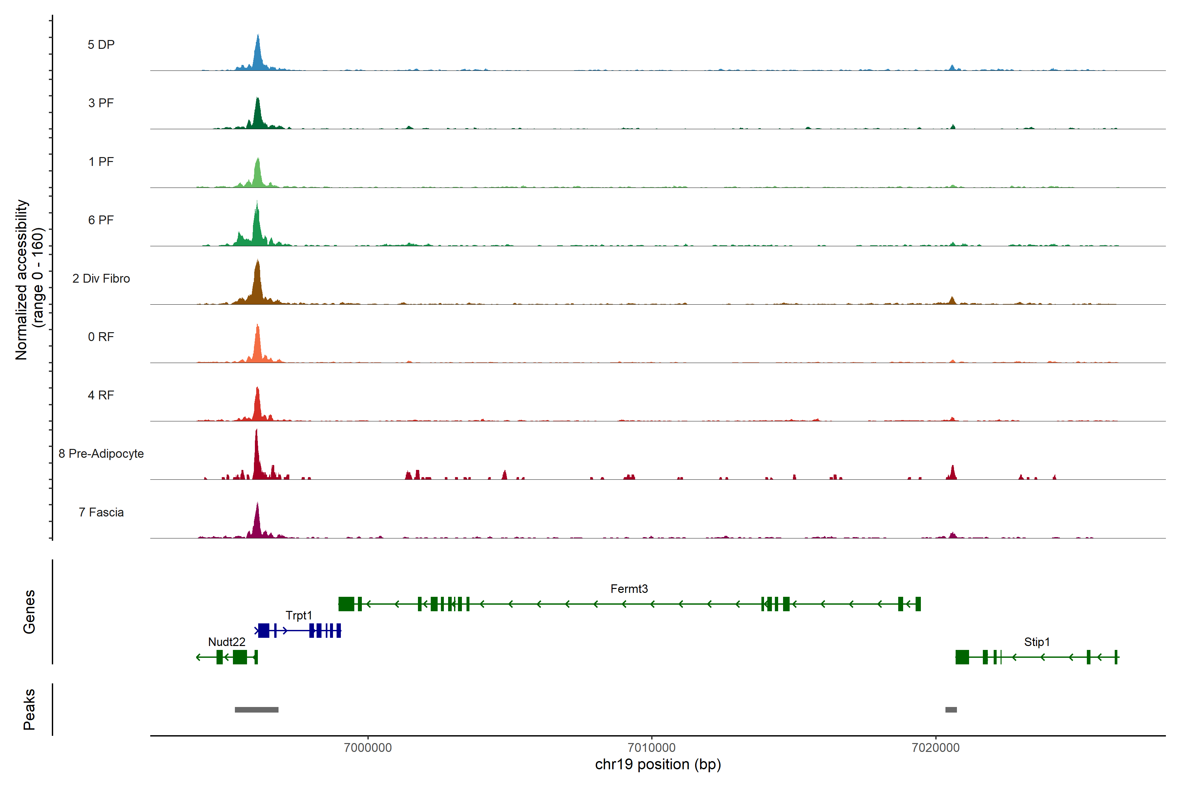Click the Stip1 gene label

1036,642
